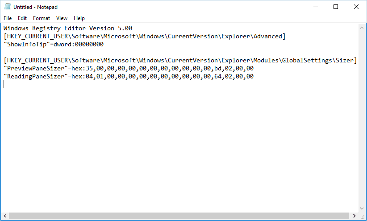Minimize the Notepad window
This screenshot has height=221, width=367.
tap(316, 7)
